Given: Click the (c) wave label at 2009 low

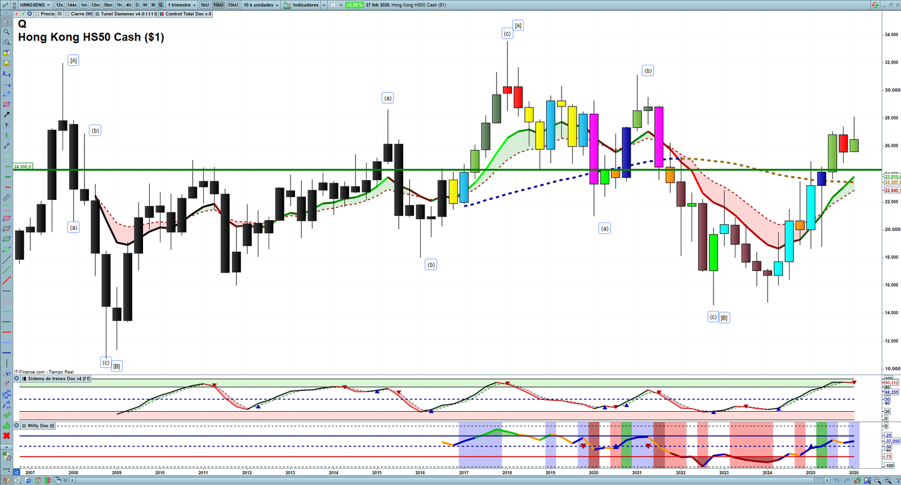Looking at the screenshot, I should point(106,363).
